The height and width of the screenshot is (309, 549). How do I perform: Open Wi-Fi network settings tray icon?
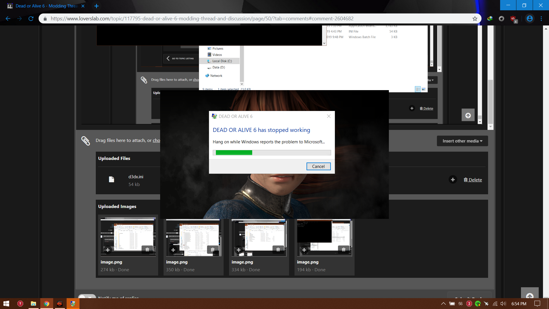(495, 304)
